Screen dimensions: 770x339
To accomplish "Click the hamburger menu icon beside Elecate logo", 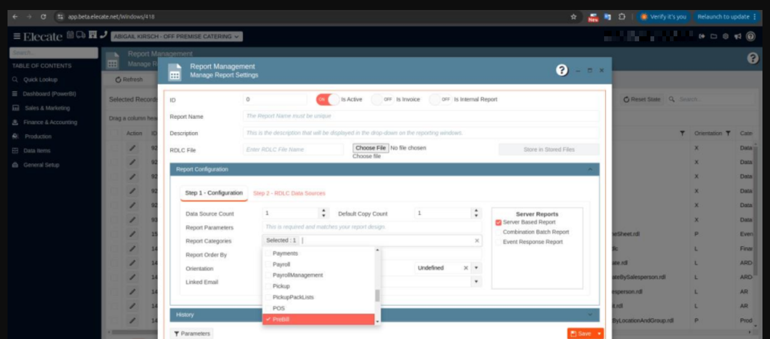I will [x=16, y=36].
